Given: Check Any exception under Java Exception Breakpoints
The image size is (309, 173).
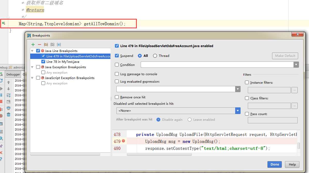Looking at the screenshot, I should [43, 72].
